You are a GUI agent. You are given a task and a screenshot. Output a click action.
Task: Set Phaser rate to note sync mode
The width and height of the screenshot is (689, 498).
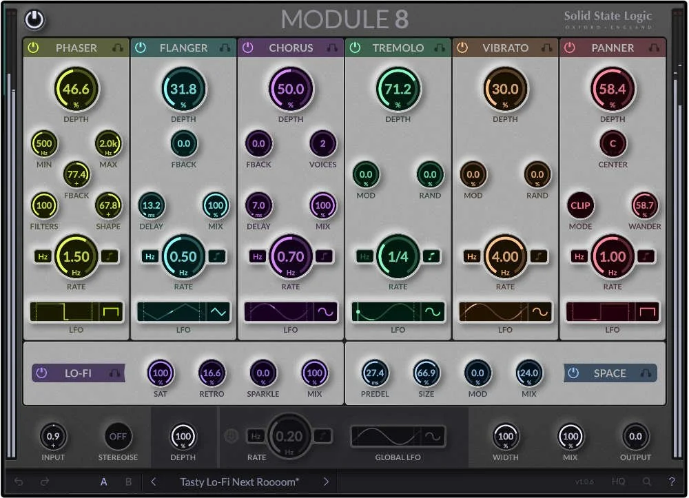click(110, 256)
